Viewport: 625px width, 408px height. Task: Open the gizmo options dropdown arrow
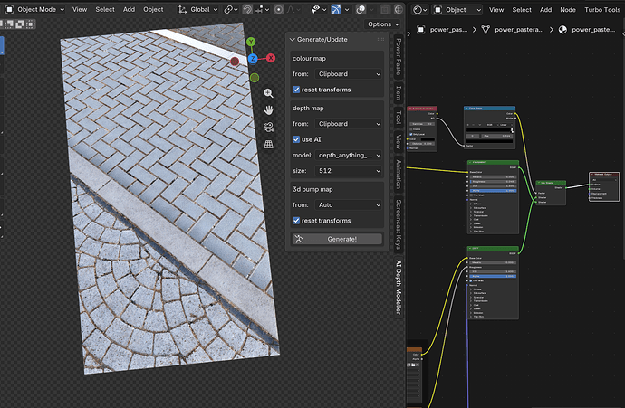pyautogui.click(x=347, y=9)
